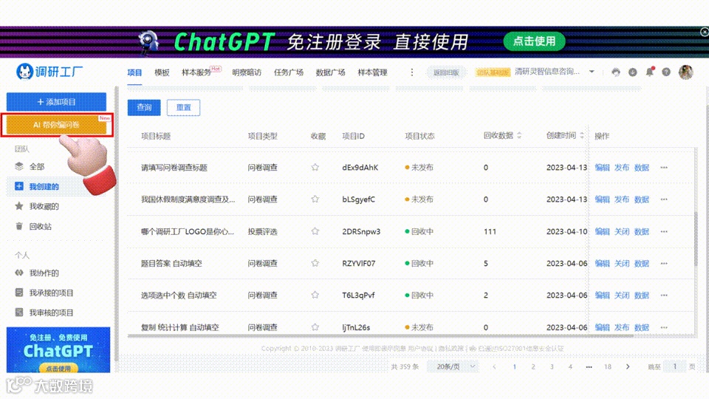Sort by 创建时间 column
The image size is (709, 399).
click(x=582, y=135)
